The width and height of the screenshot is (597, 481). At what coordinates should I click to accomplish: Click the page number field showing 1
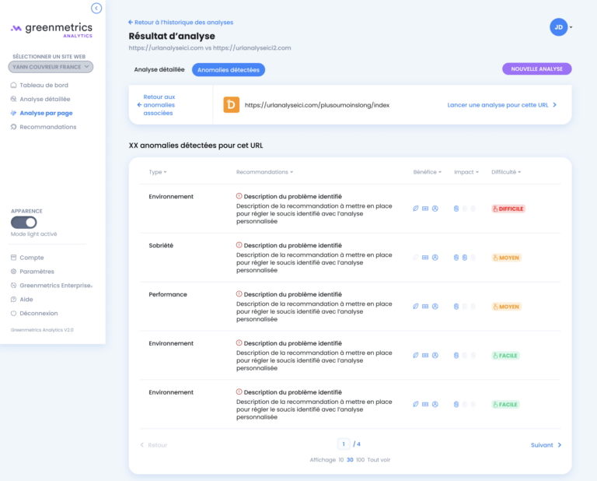344,444
